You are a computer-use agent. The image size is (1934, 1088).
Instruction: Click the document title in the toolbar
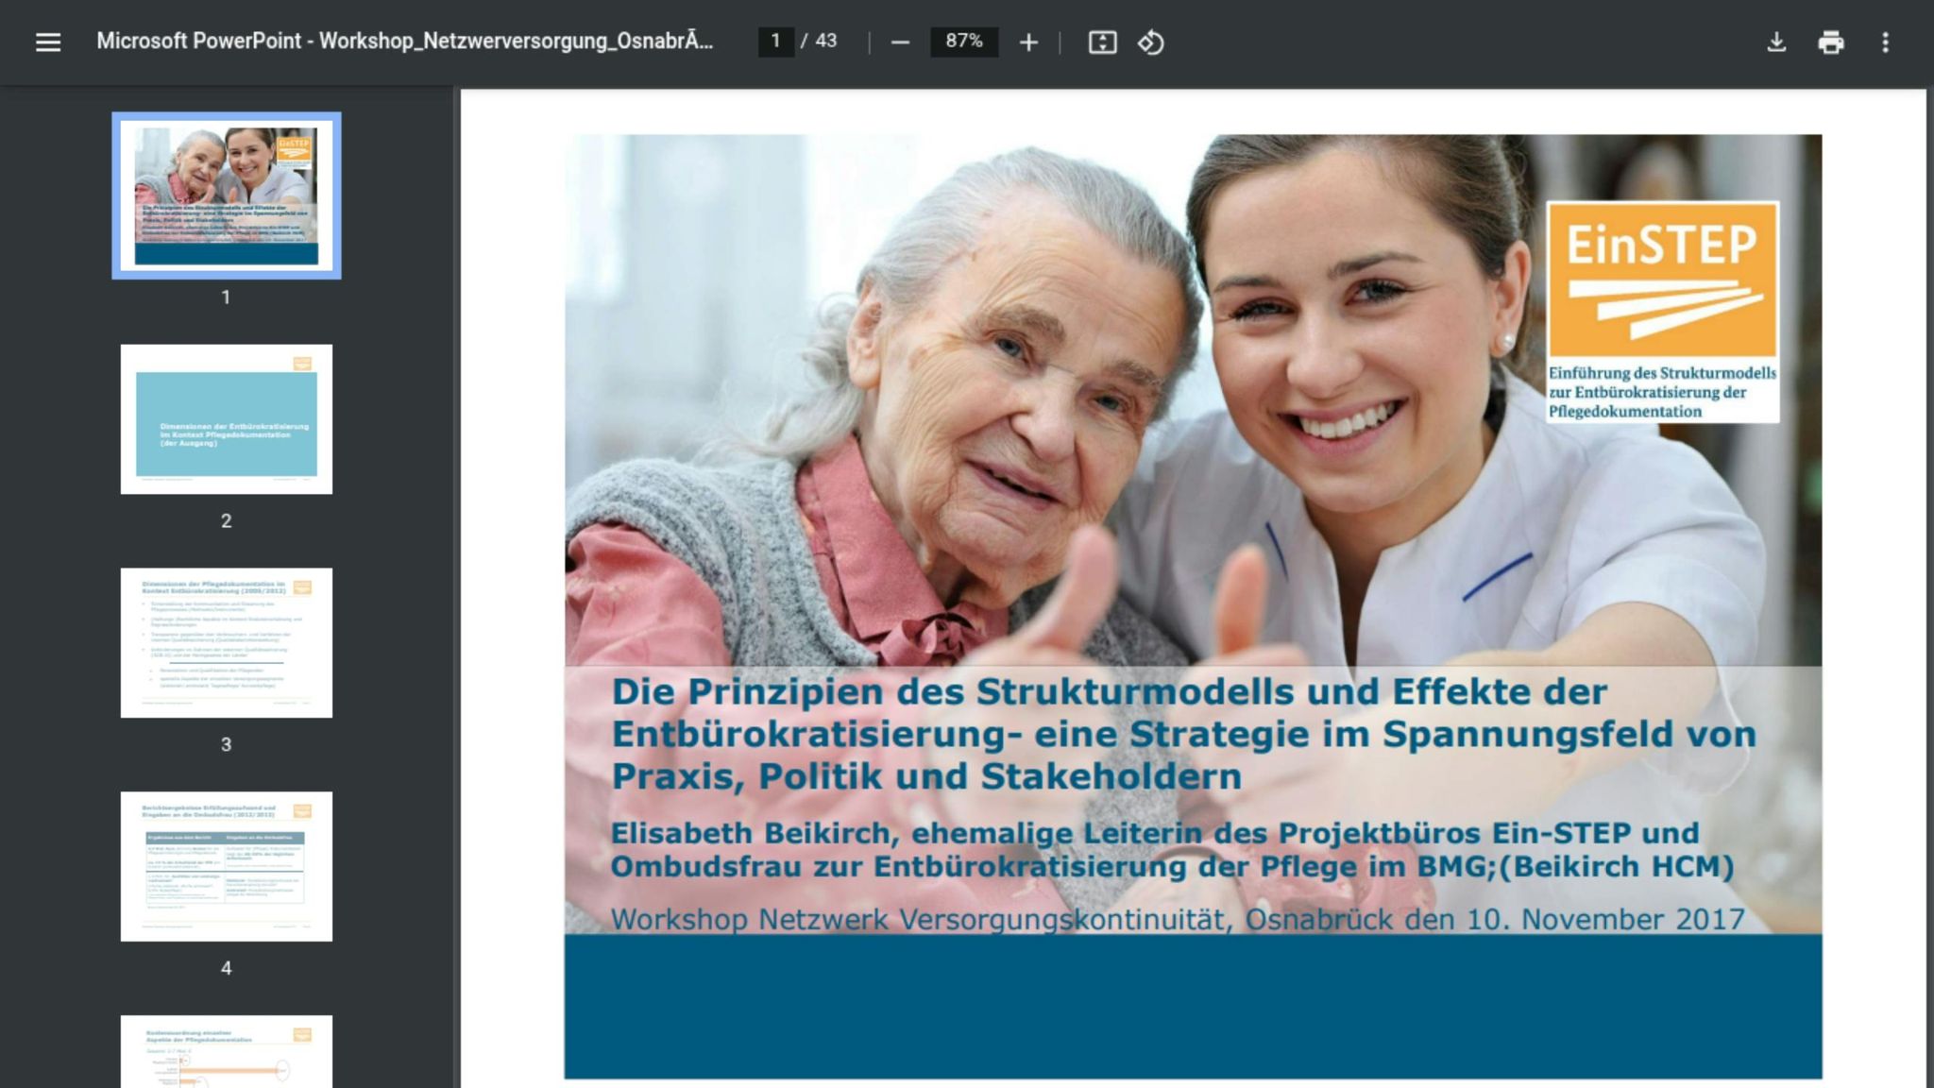[404, 42]
